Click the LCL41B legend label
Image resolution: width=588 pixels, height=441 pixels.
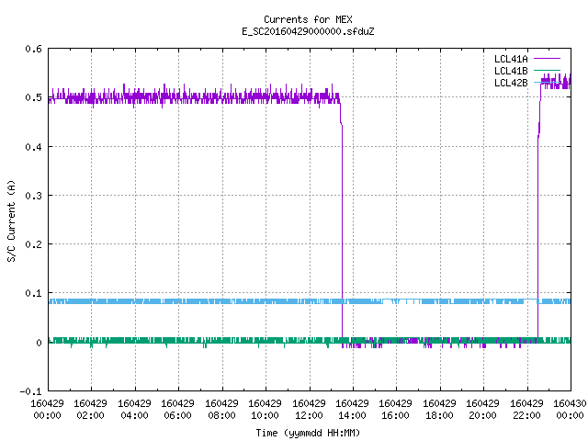tap(511, 71)
